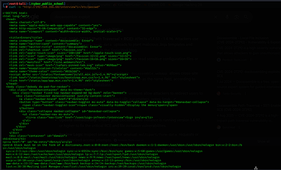Click the msapplication-TileColor meta line
The width and height of the screenshot is (281, 170).
pyautogui.click(x=55, y=68)
